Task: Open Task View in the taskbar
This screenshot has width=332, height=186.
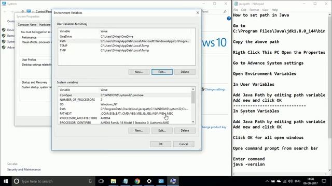Action: (x=101, y=181)
